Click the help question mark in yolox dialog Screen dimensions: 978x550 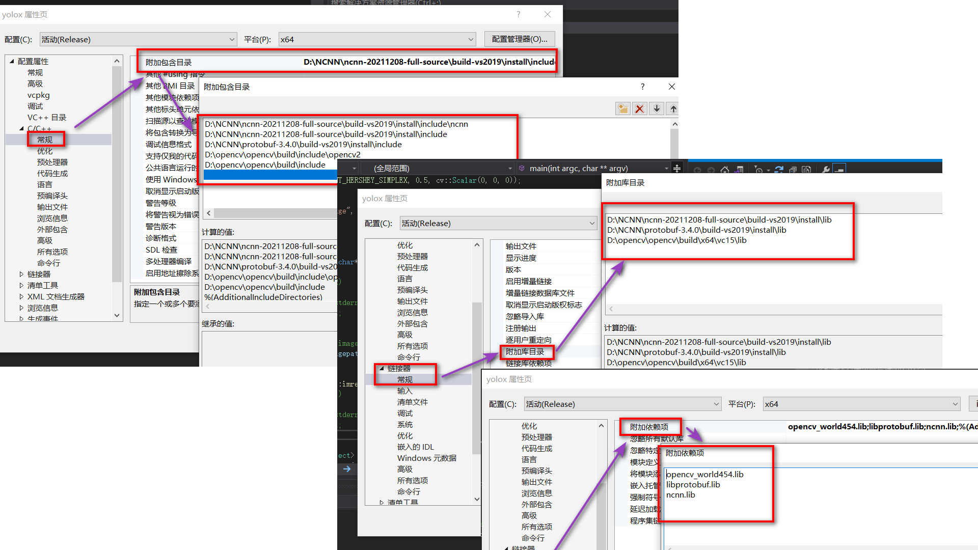(518, 14)
